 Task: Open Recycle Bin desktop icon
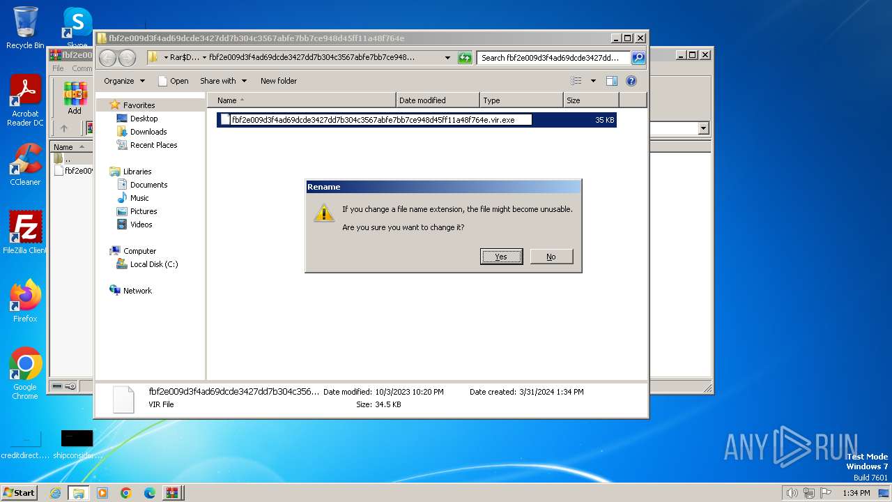[25, 28]
